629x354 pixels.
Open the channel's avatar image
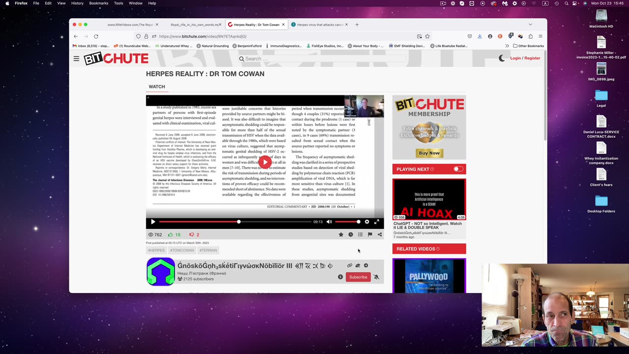[161, 271]
